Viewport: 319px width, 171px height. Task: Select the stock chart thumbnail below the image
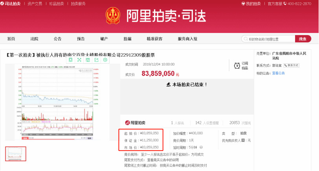[x=16, y=154]
